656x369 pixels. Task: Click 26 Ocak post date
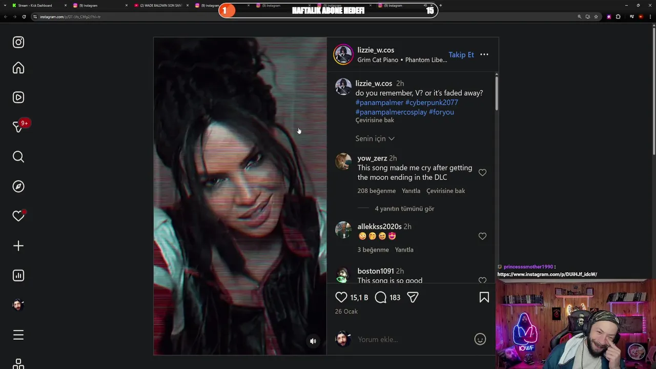click(346, 312)
